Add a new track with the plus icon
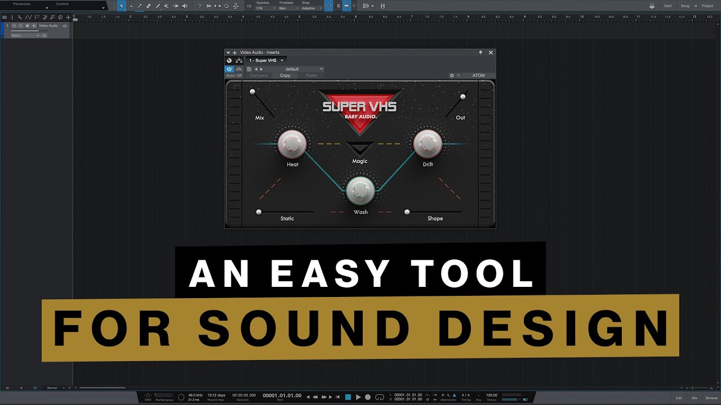 coord(68,17)
